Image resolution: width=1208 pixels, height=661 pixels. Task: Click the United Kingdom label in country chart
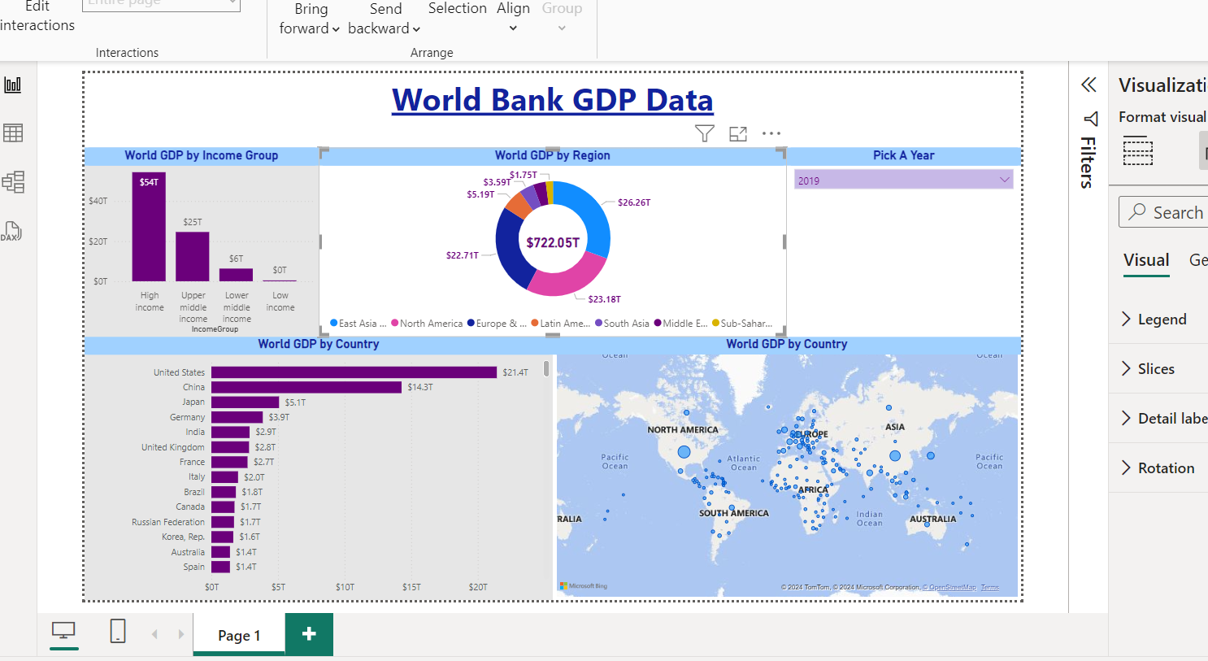(173, 447)
